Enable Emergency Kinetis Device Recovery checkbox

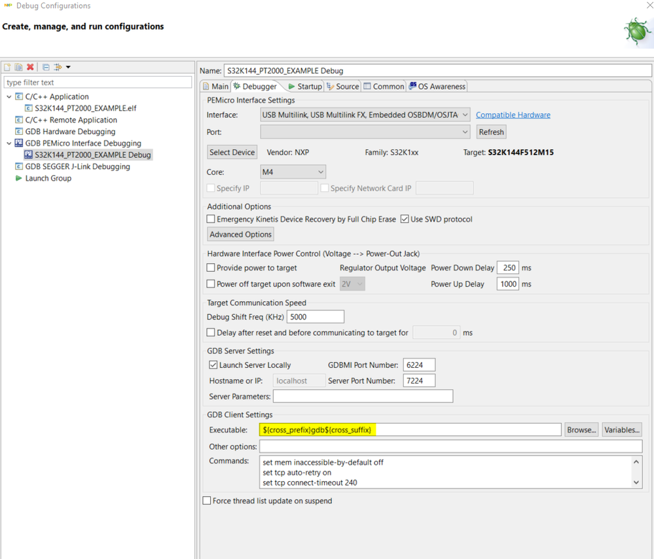pos(211,219)
